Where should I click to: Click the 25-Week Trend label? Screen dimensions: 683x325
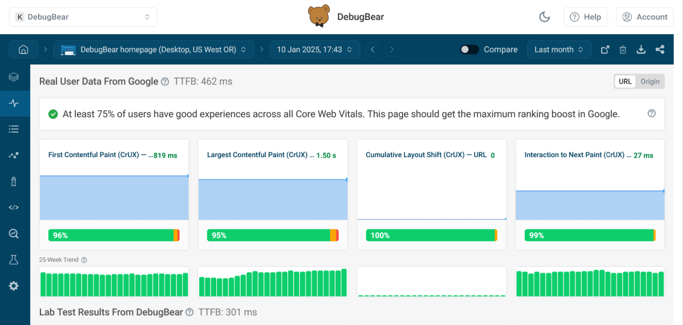[59, 260]
